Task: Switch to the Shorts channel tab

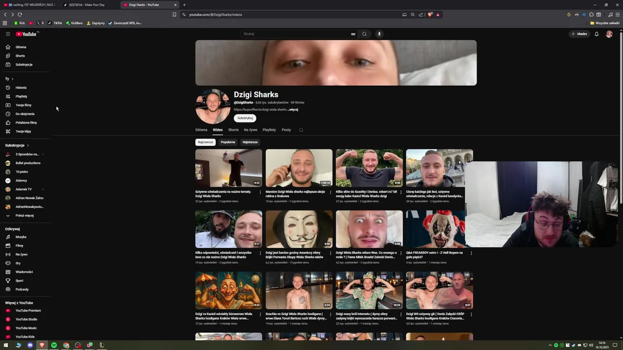Action: pyautogui.click(x=234, y=130)
